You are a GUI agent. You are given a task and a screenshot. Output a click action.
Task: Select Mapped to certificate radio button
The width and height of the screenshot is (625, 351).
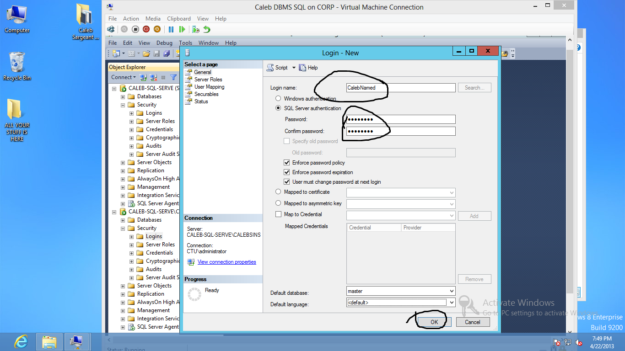(x=278, y=192)
